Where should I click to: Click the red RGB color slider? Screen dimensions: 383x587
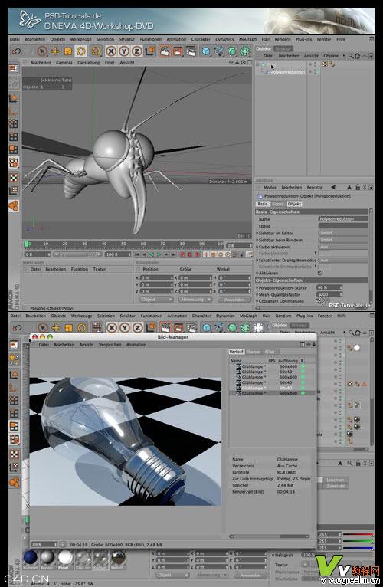coord(358,534)
